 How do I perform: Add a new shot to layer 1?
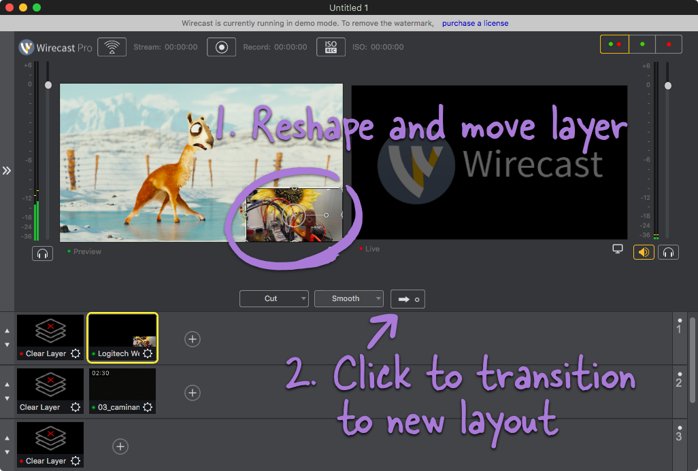pyautogui.click(x=193, y=339)
